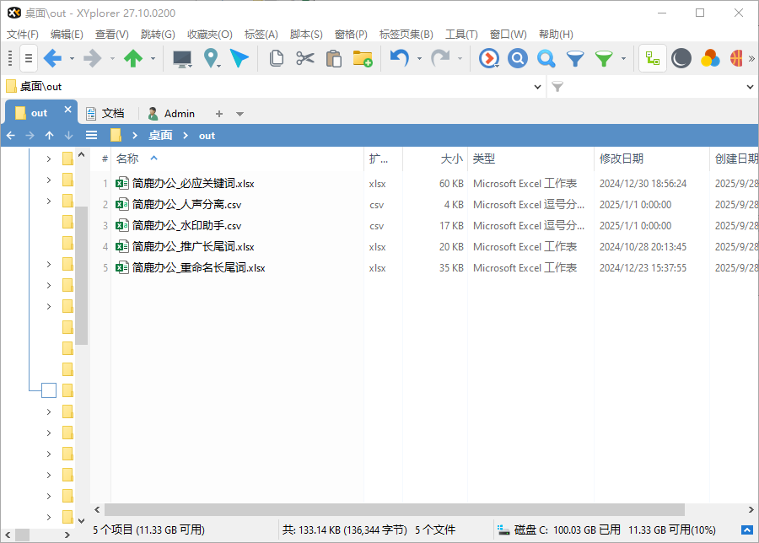Click the Copy documents icon
Screen dimensions: 759x543
coord(276,58)
